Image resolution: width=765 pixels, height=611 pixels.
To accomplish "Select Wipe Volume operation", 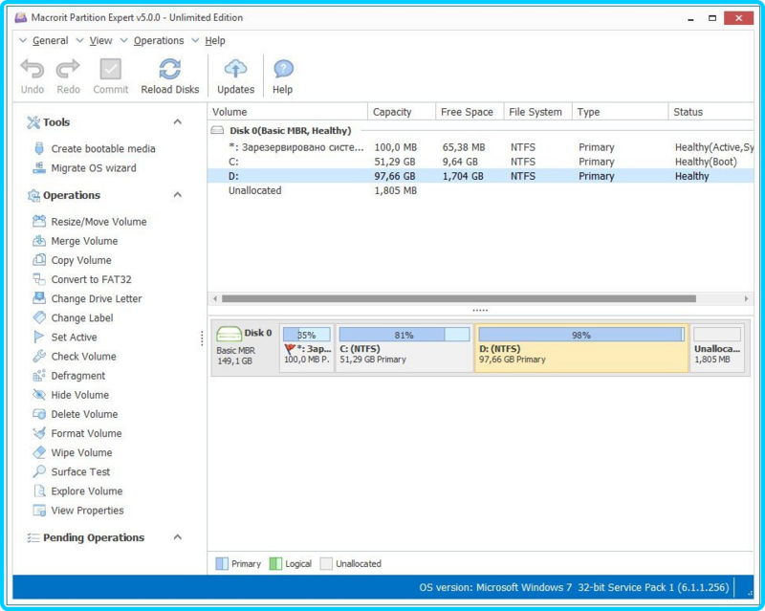I will 81,453.
